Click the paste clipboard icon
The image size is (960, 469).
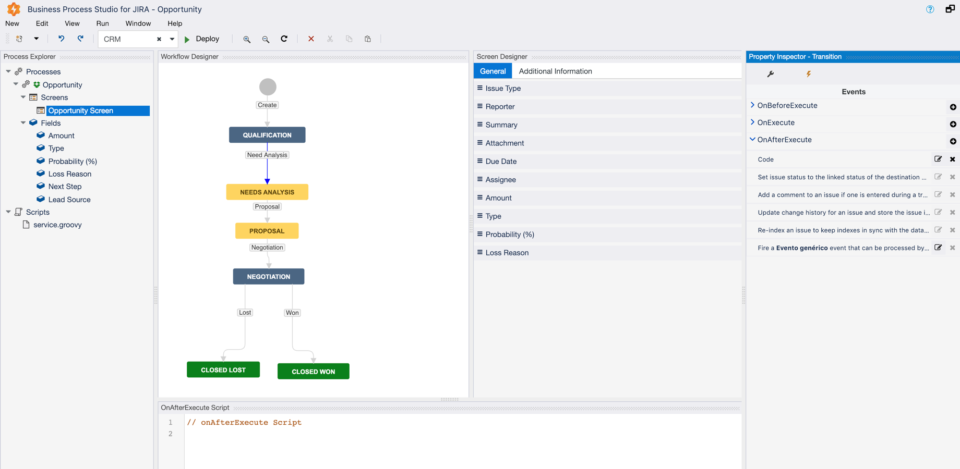[368, 39]
